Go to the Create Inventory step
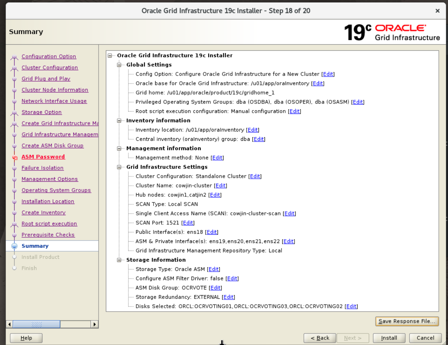 click(44, 212)
